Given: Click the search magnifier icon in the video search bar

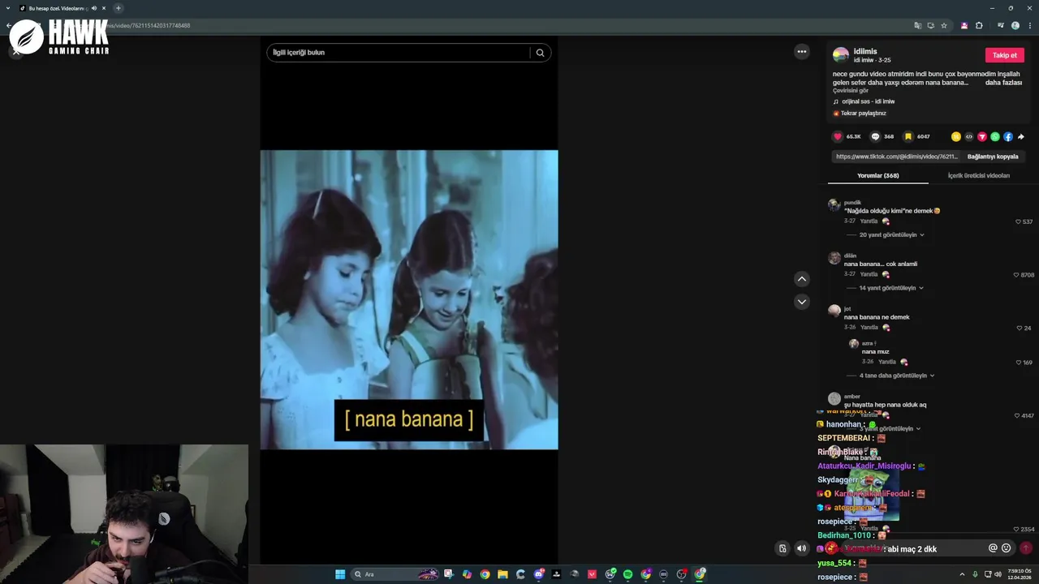Looking at the screenshot, I should (x=541, y=53).
